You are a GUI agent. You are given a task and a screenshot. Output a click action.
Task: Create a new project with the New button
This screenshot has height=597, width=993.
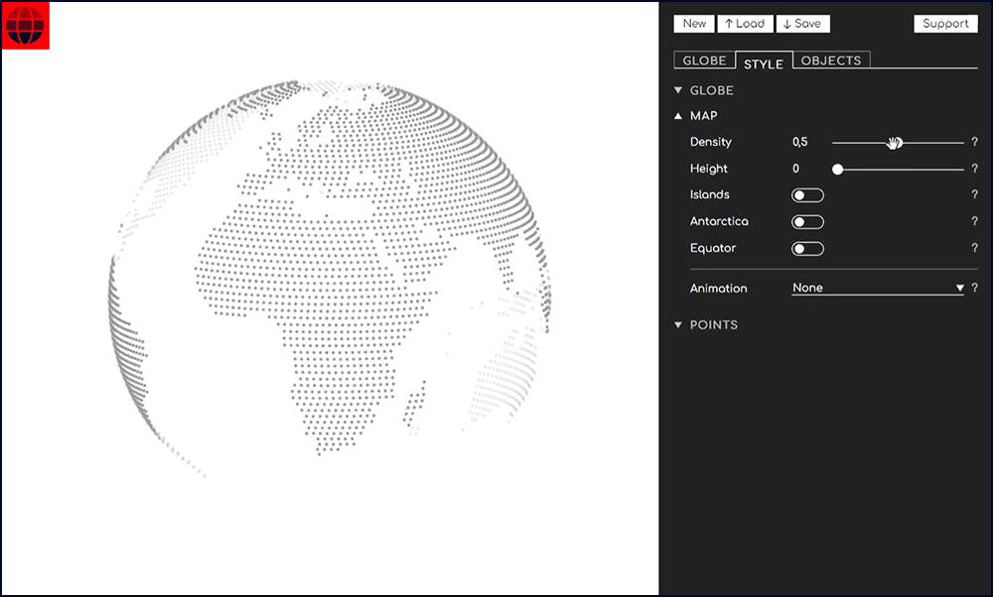(693, 23)
